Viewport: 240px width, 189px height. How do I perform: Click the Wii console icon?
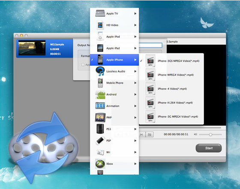coord(101,152)
